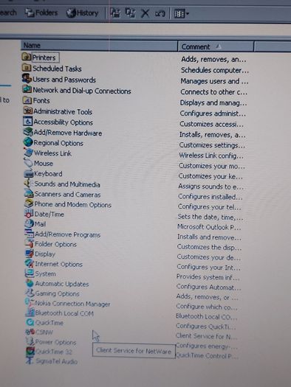This screenshot has width=291, height=387.
Task: Select the Add/Remove Hardware label
Action: tap(68, 133)
